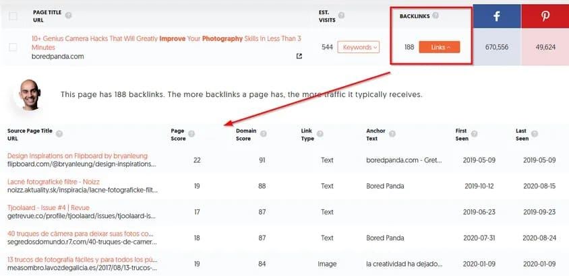Click the noizz.aktuality.sk source URL text
Image resolution: width=569 pixels, height=276 pixels.
click(83, 190)
